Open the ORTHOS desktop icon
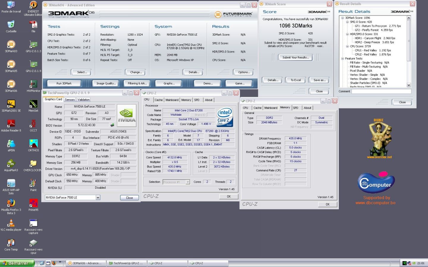Viewport: 428px width, 267px height. [33, 144]
